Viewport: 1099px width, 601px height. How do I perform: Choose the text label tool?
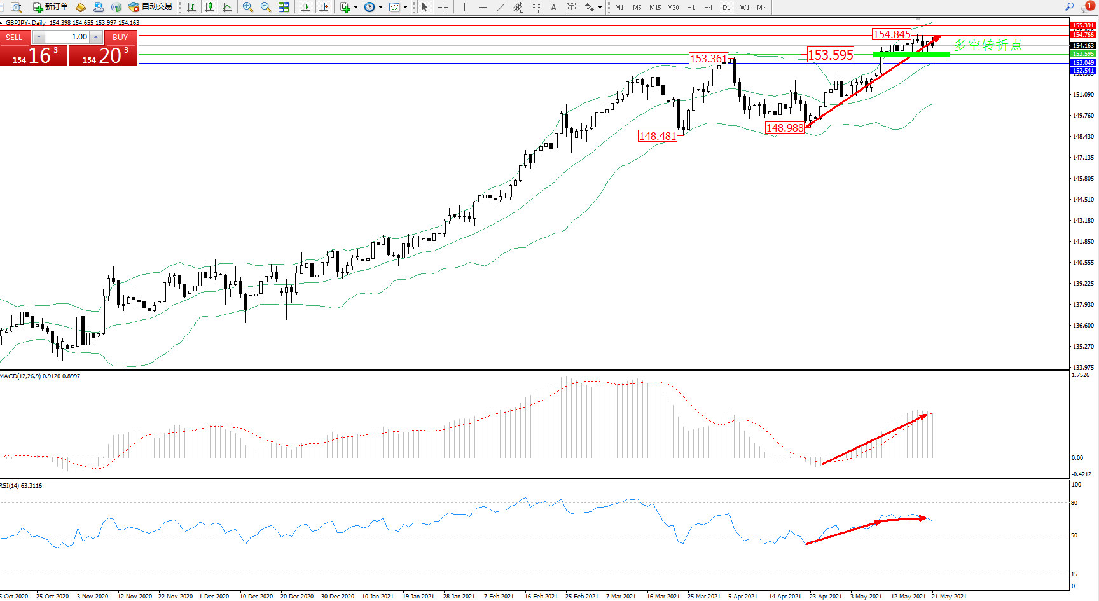tap(553, 7)
